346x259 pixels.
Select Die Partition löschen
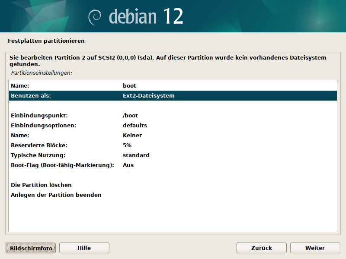pos(41,185)
